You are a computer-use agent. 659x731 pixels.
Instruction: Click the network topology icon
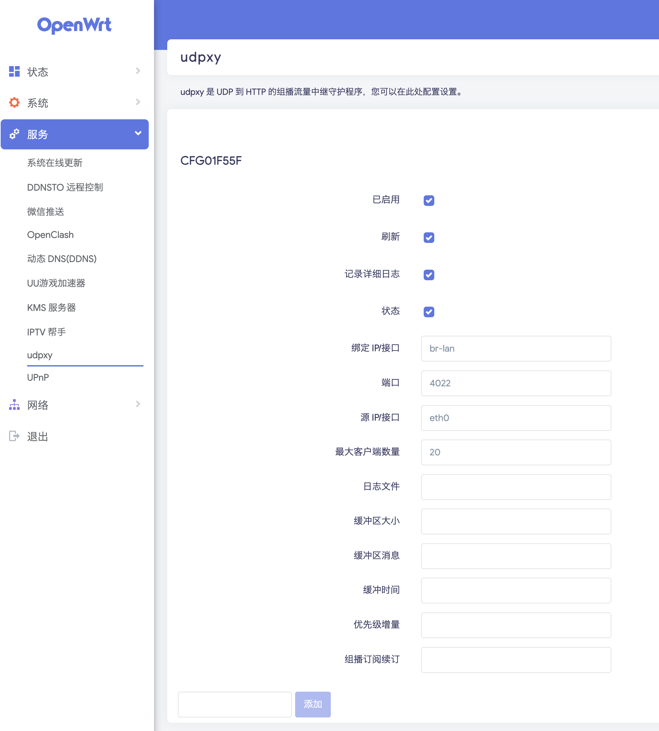14,404
